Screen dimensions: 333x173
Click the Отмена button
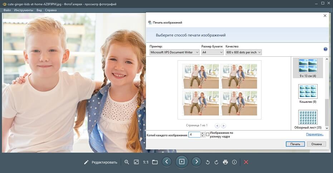click(x=317, y=144)
